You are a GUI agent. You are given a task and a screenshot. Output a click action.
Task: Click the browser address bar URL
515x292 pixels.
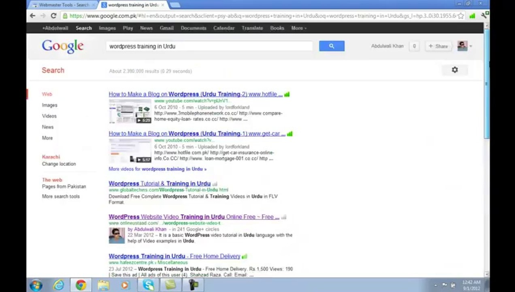click(262, 16)
